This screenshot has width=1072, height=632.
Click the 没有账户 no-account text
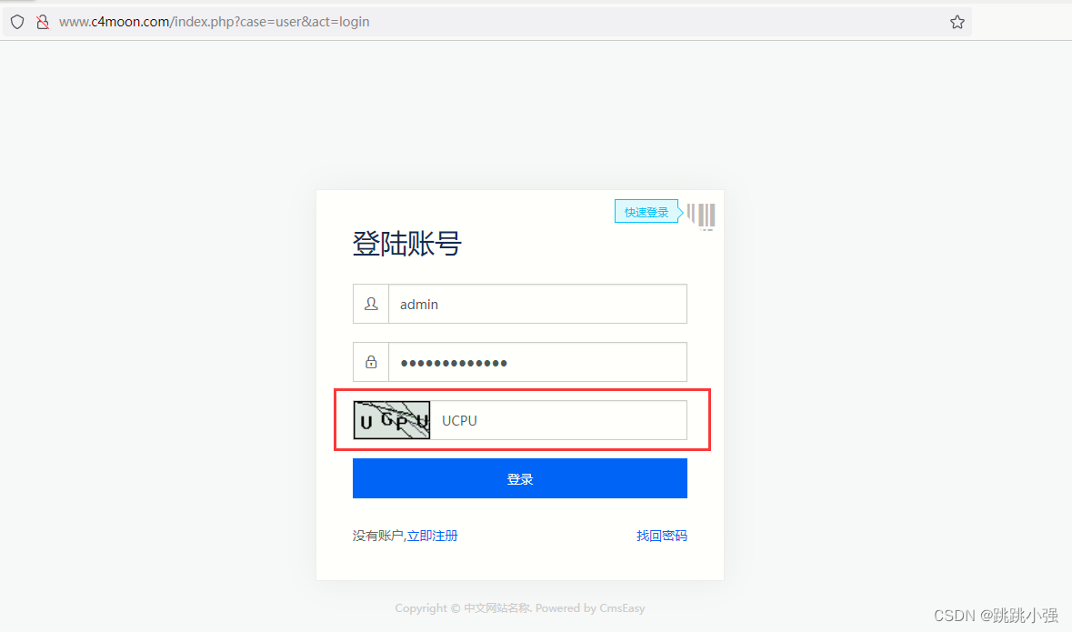click(x=378, y=536)
